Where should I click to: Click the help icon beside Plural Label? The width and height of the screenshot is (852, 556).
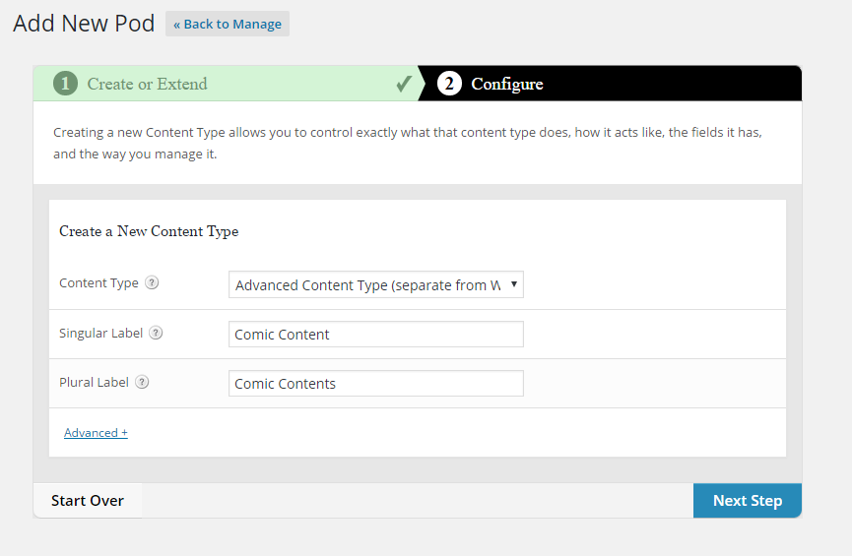142,382
